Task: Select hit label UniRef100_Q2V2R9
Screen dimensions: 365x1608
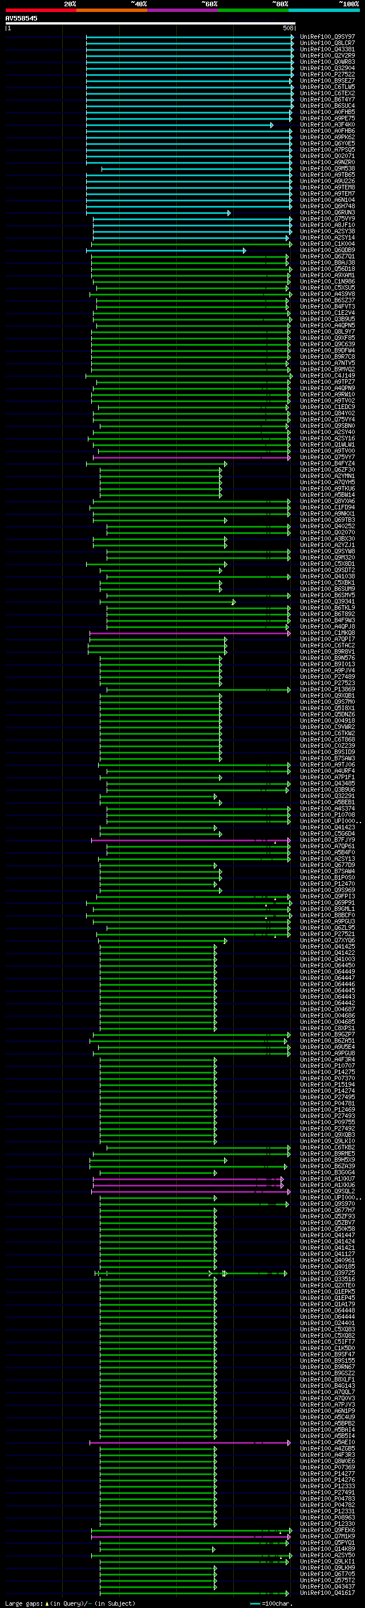Action: (327, 55)
